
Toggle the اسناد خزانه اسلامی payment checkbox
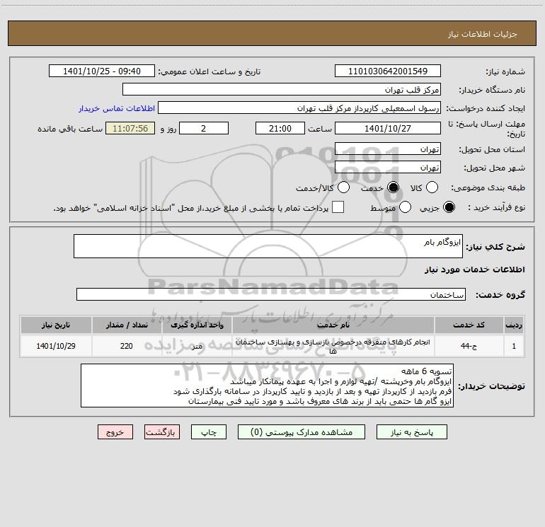pyautogui.click(x=338, y=207)
